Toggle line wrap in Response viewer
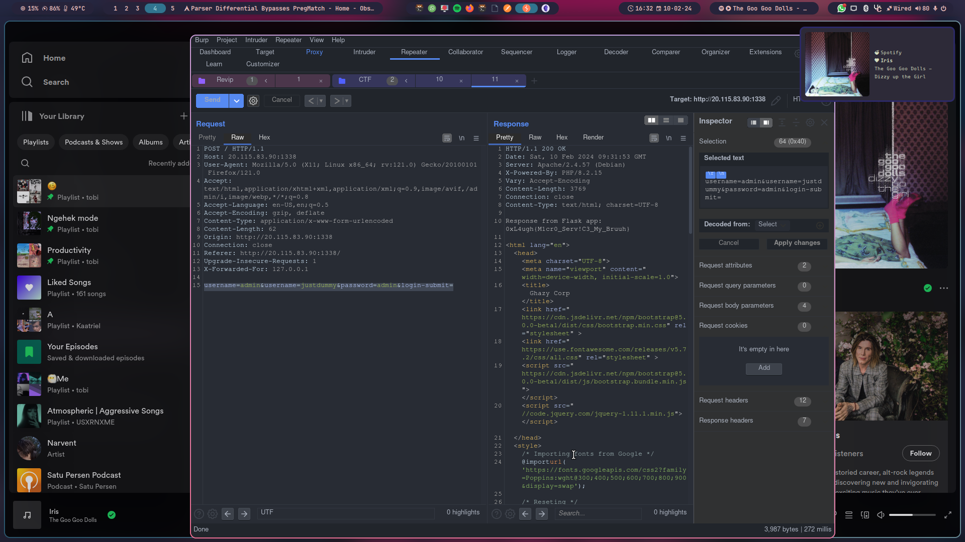965x542 pixels. click(654, 138)
